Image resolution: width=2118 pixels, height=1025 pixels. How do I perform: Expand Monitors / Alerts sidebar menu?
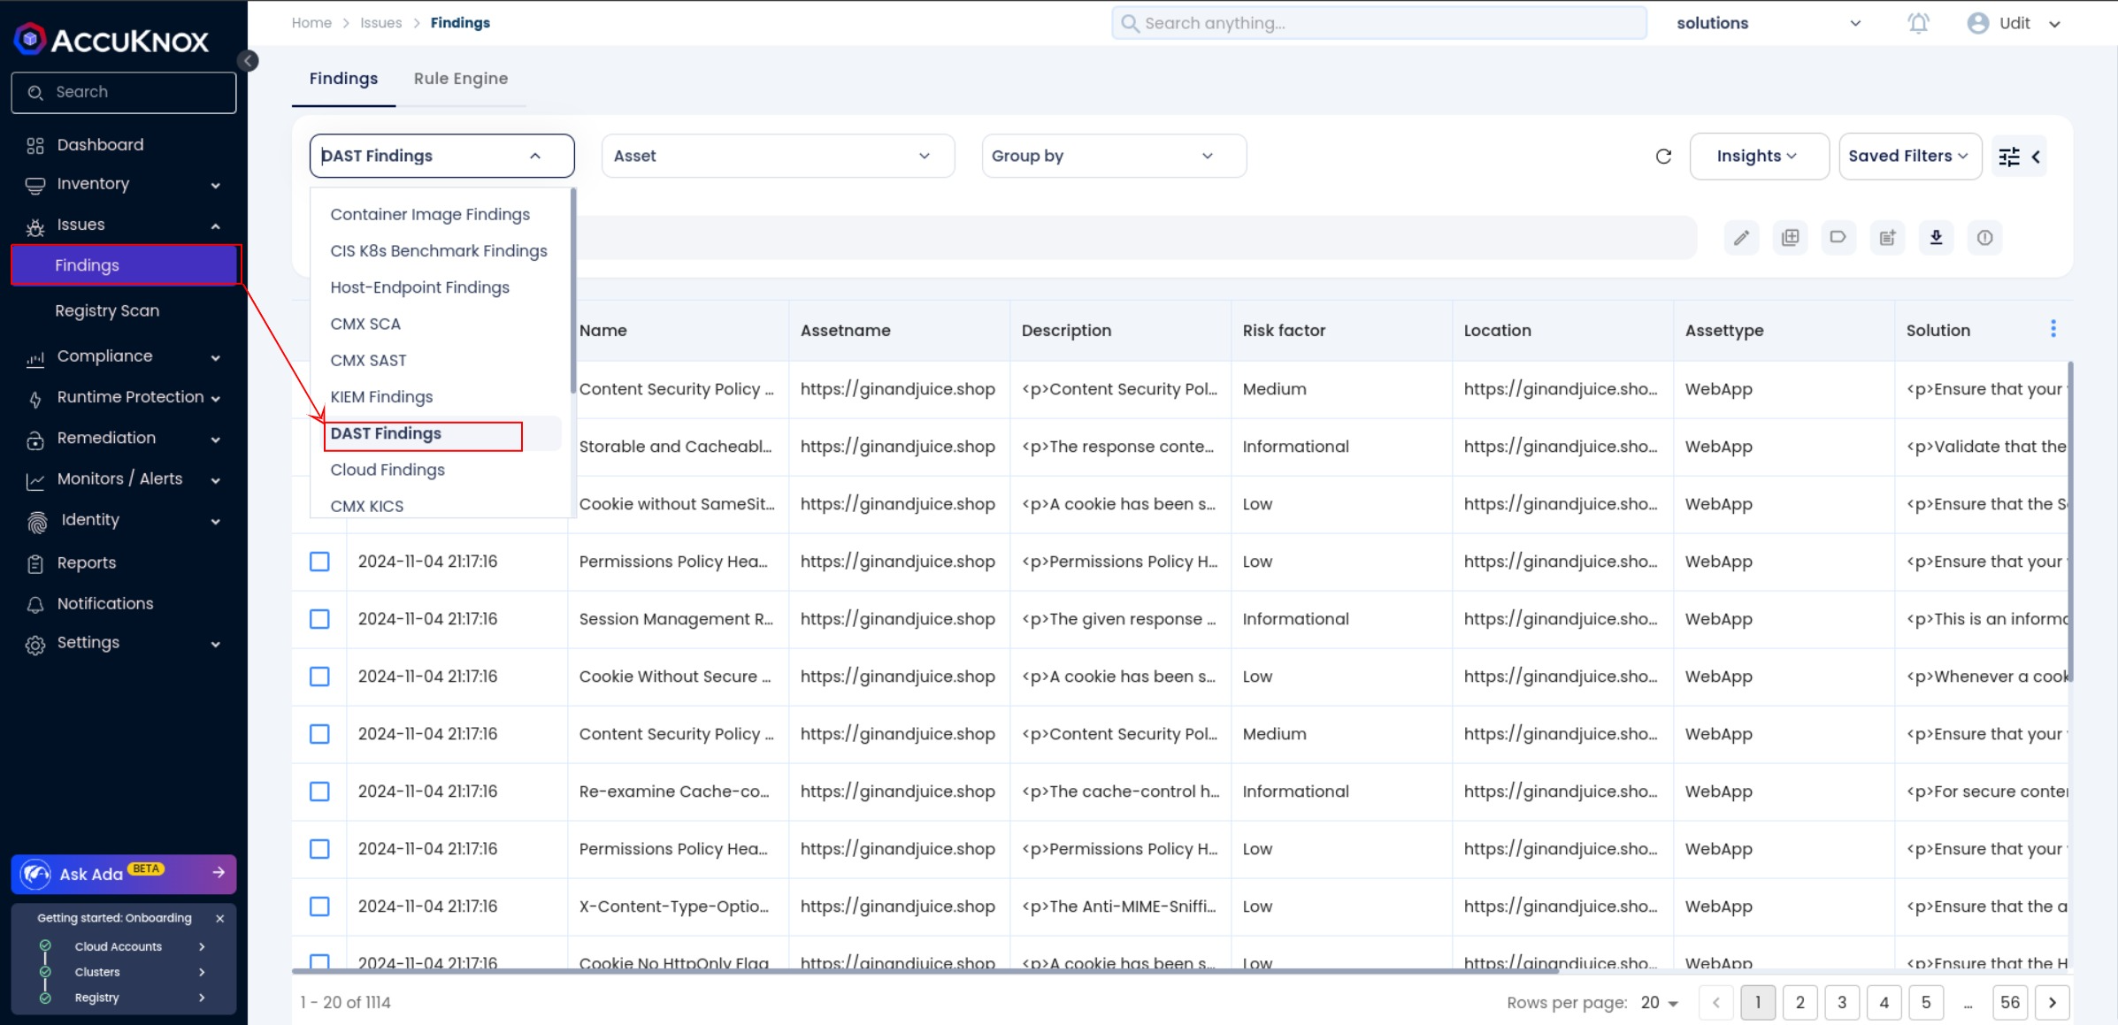pyautogui.click(x=124, y=479)
